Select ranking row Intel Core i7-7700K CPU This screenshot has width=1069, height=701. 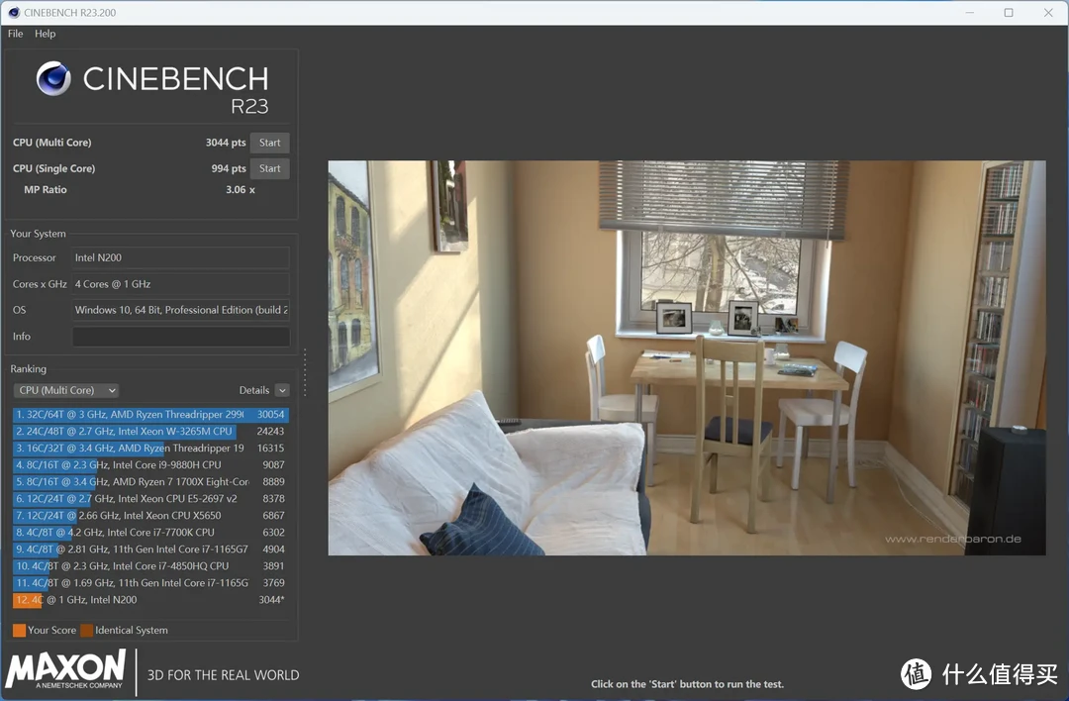(150, 532)
